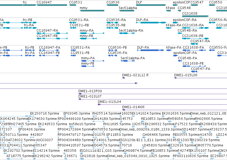Image resolution: width=227 pixels, height=160 pixels.
Task: Select CG9547-PA protein label
Action: coord(201,69)
